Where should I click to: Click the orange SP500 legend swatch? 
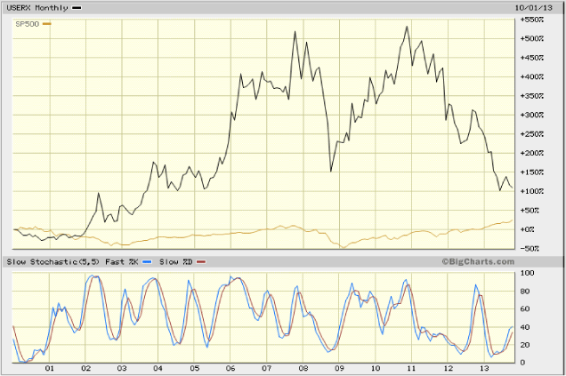(47, 22)
